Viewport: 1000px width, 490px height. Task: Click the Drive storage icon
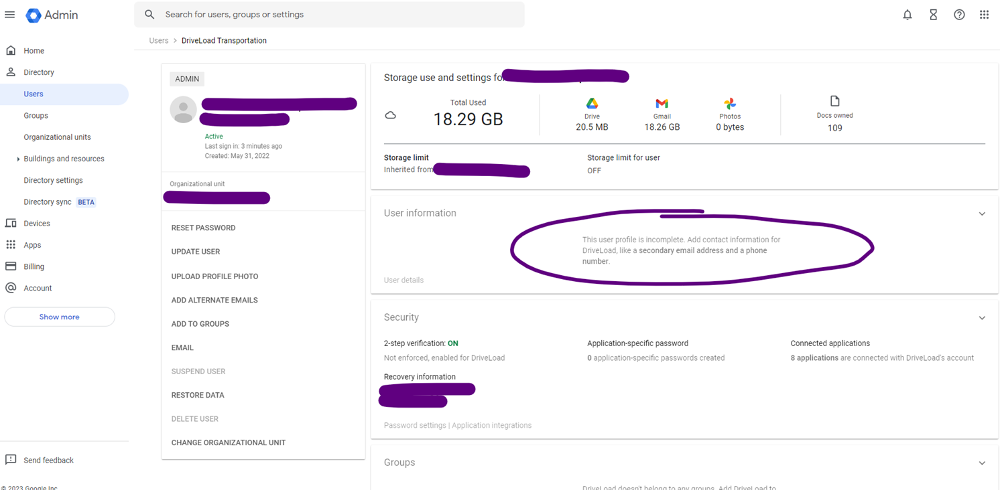coord(592,104)
